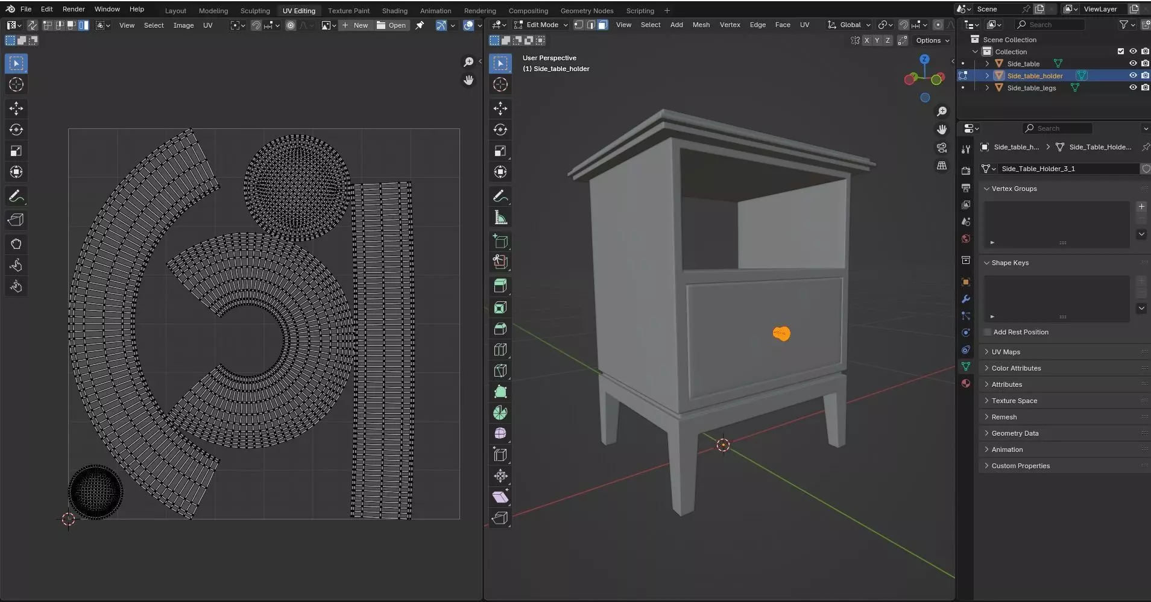
Task: Enable the Add Rest Position checkbox
Action: click(x=987, y=332)
